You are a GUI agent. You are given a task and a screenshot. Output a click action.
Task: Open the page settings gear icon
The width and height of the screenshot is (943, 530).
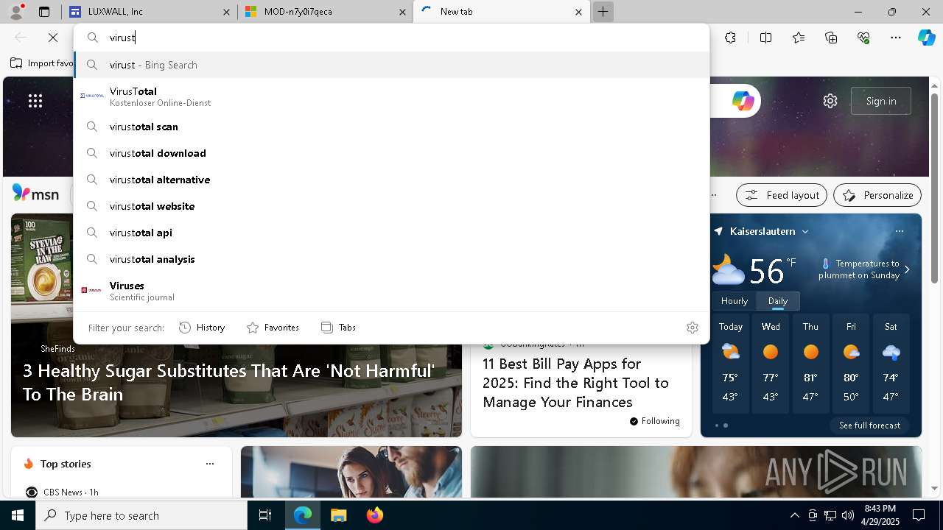click(x=830, y=101)
